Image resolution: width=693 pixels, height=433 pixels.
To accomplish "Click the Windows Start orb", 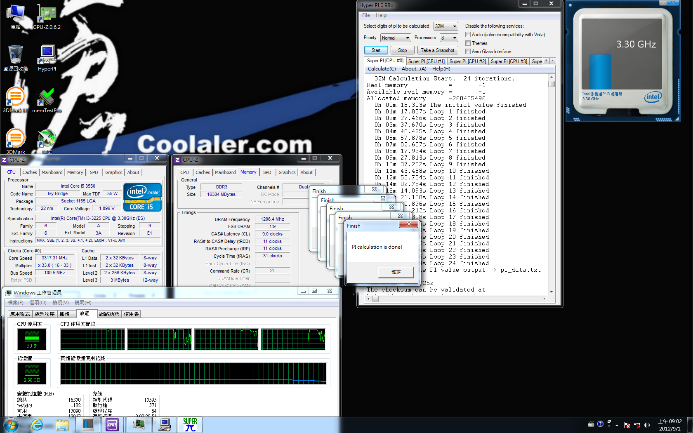I will pyautogui.click(x=11, y=425).
